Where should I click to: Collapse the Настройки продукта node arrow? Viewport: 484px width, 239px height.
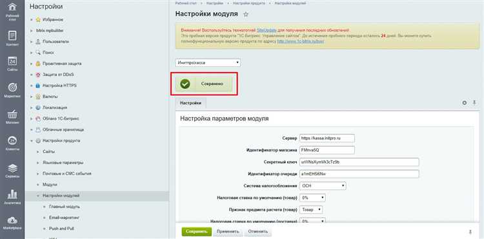31,140
